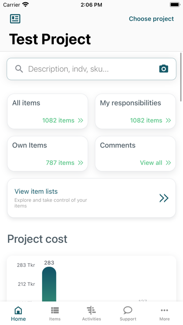Click the vertical scrollbar on the right edge

[181, 77]
